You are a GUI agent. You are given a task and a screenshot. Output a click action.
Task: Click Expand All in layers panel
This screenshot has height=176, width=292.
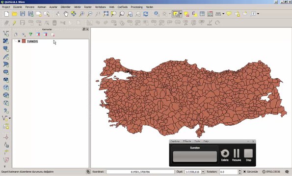click(x=38, y=35)
